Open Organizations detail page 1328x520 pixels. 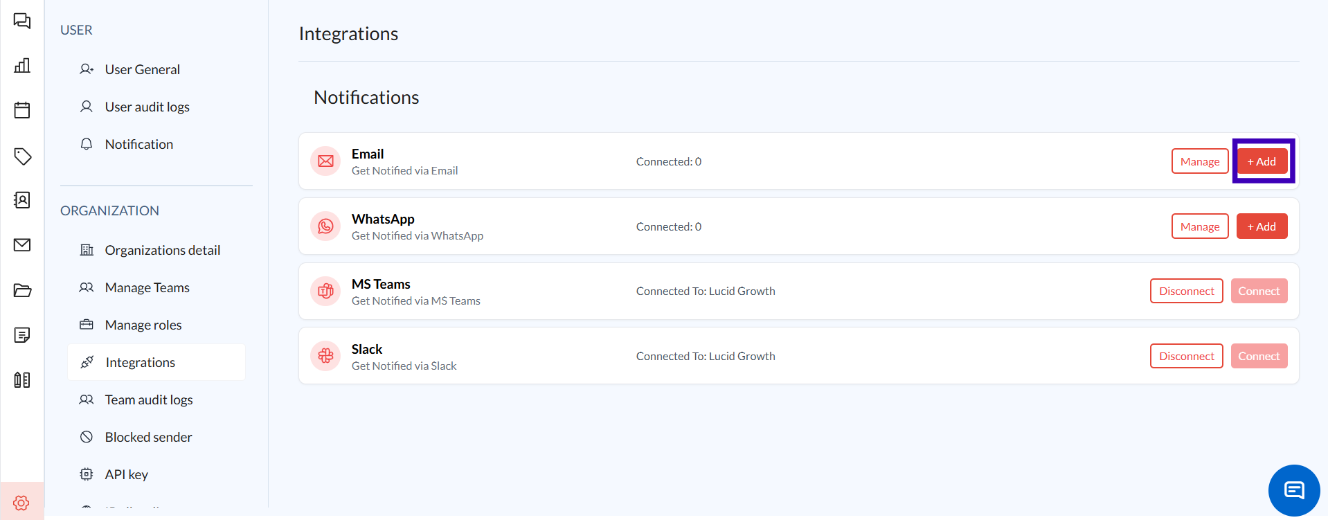[x=163, y=250]
